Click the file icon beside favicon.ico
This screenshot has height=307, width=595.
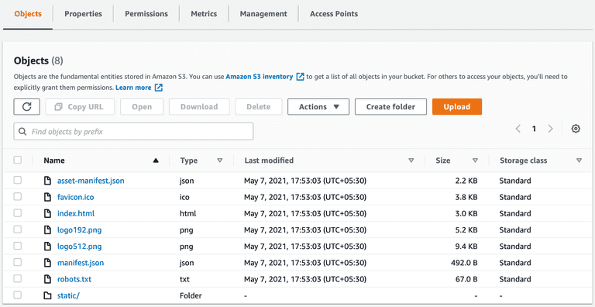point(47,197)
